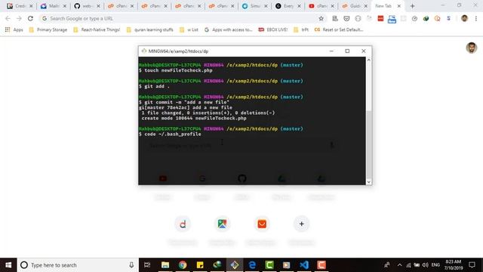Open the clock showing 8:23 AM
This screenshot has height=272, width=483.
tap(453, 265)
